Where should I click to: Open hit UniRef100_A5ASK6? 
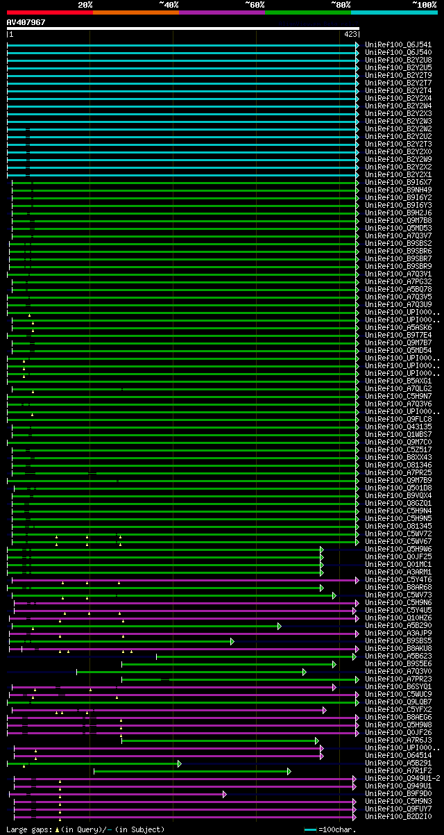tap(399, 327)
